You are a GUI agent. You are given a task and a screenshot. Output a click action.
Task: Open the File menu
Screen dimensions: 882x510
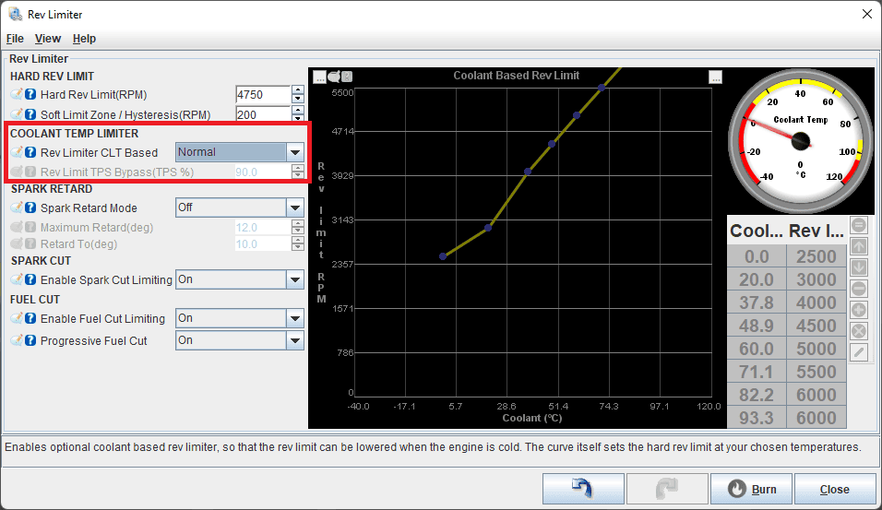(x=15, y=39)
